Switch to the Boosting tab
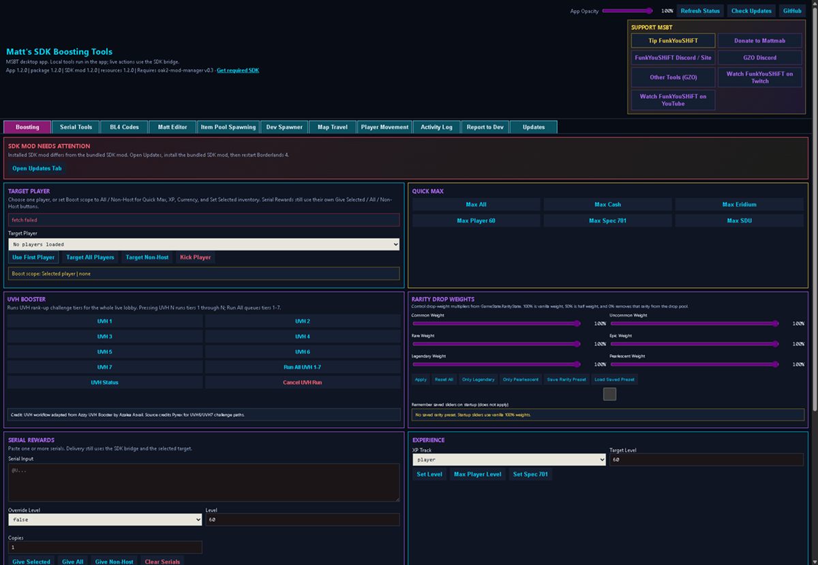818x565 pixels. tap(27, 127)
